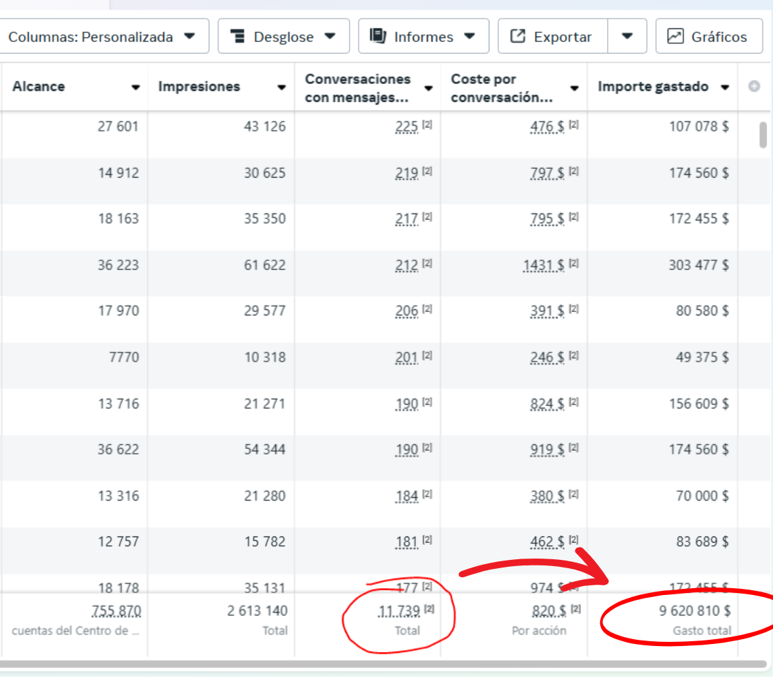Open the Informes reports menu
773x677 pixels.
423,36
